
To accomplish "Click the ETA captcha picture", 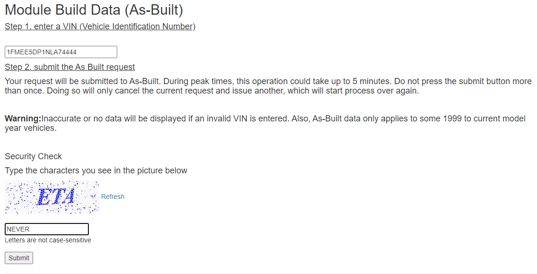I will (x=52, y=197).
